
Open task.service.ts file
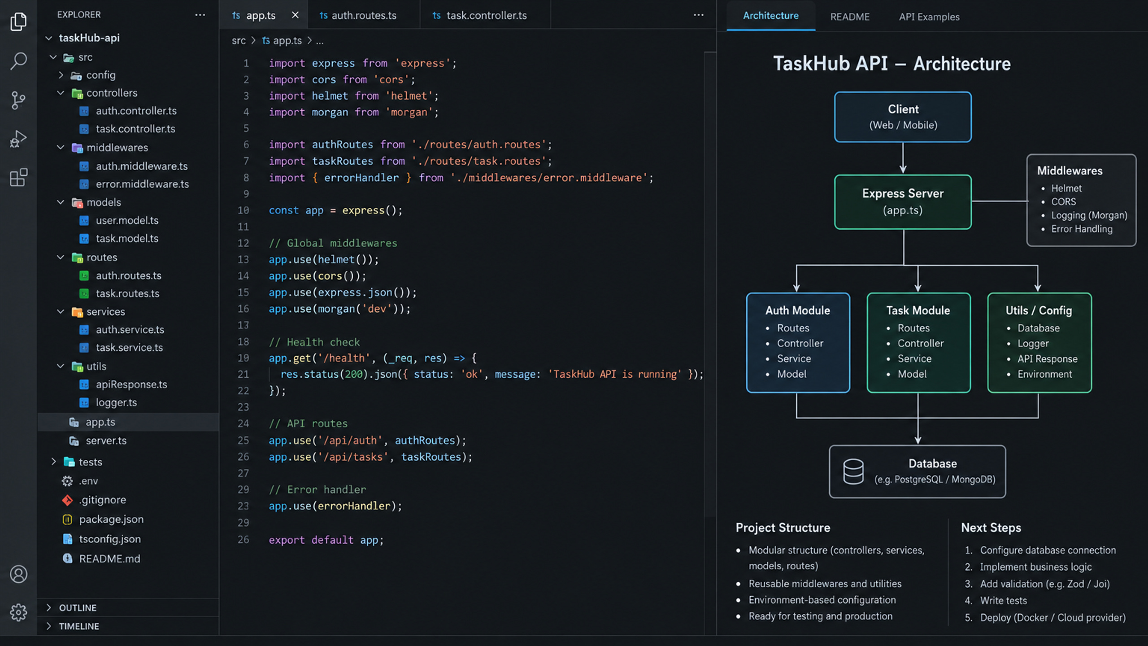(129, 348)
